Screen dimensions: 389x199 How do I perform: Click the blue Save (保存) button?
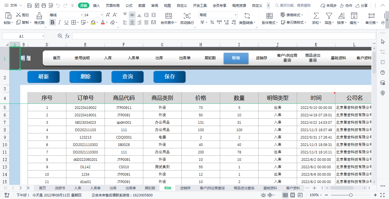coord(169,77)
